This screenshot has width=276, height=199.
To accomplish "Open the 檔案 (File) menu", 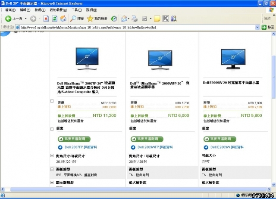I will pos(10,10).
